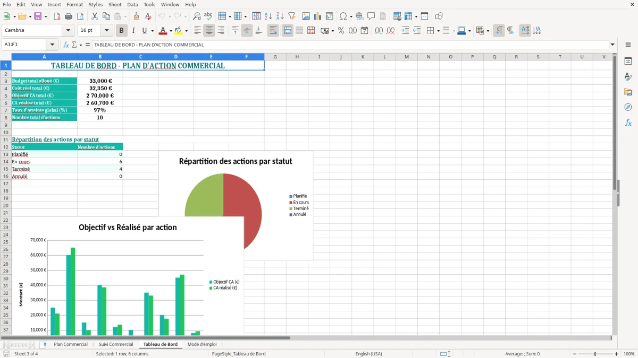
Task: Format as percent
Action: [341, 31]
